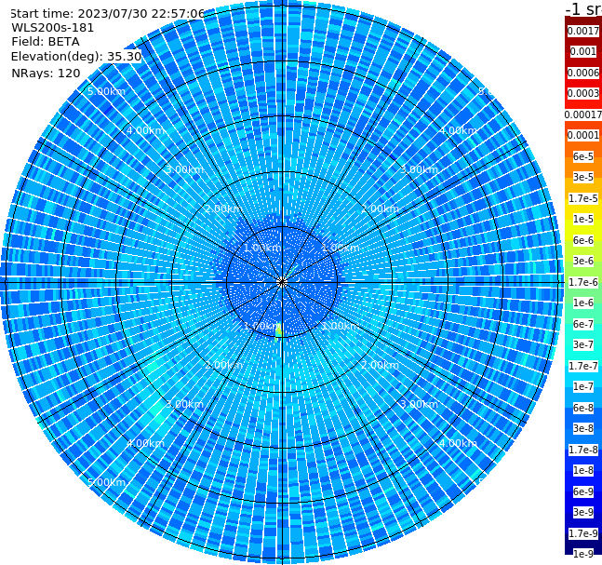Click the 5.00km range label in upper-left quadrant
602x565 pixels.
(106, 91)
